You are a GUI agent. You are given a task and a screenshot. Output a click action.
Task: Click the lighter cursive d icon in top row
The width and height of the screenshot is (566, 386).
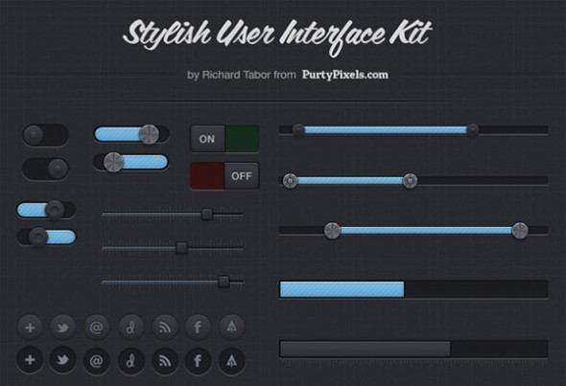pyautogui.click(x=131, y=328)
